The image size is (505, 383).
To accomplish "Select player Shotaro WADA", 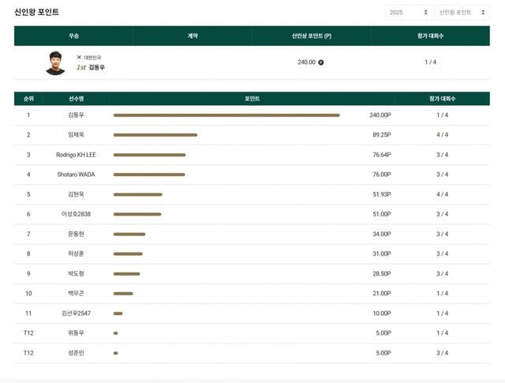I will click(76, 175).
